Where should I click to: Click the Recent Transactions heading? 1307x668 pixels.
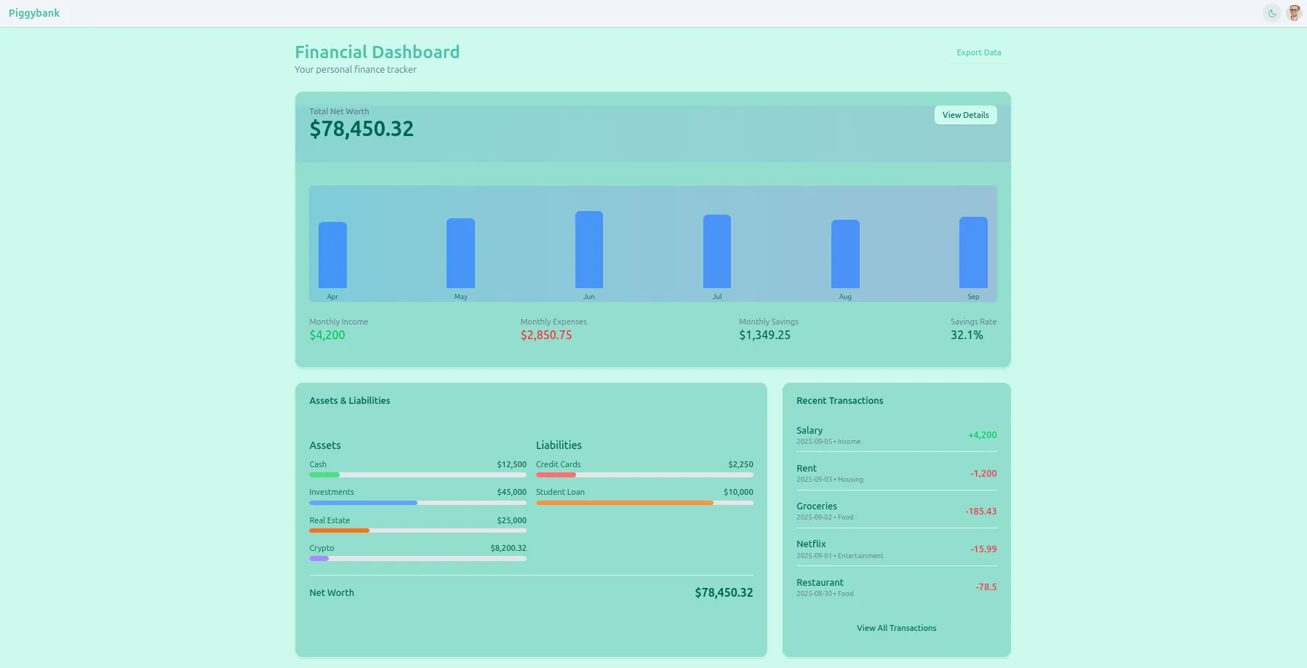[839, 401]
